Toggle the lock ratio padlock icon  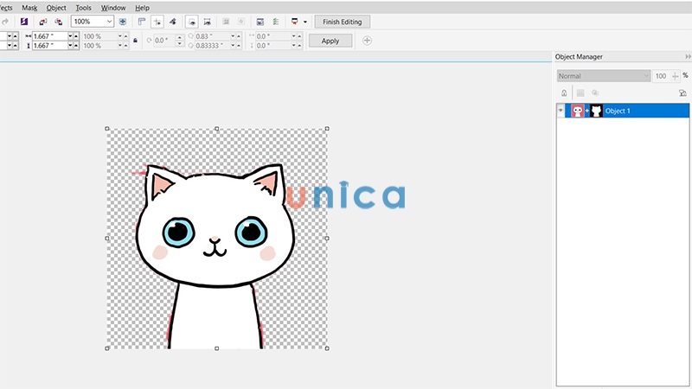135,41
